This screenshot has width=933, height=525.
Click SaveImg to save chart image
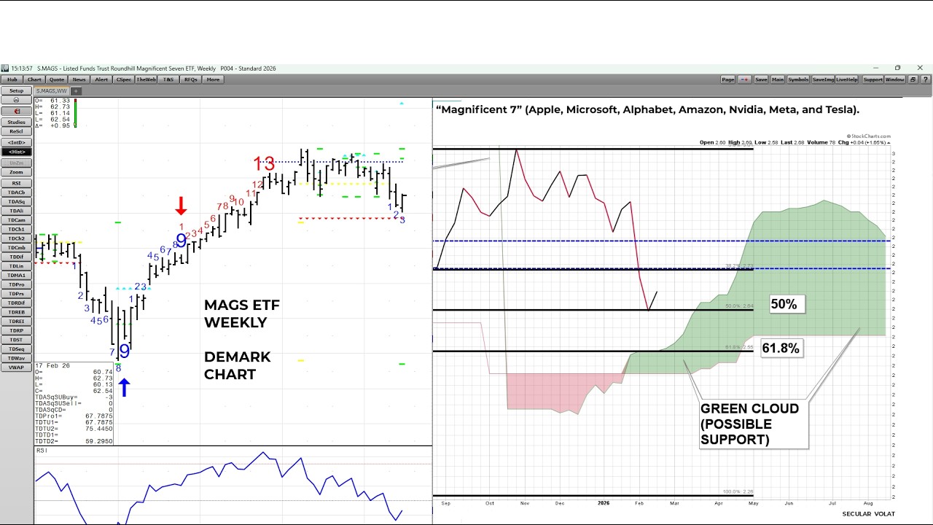point(822,79)
